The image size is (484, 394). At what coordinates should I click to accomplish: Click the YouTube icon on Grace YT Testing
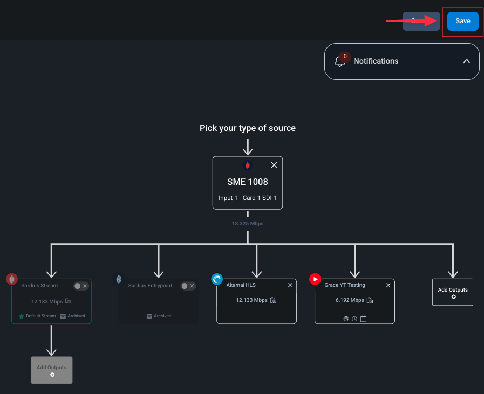[x=315, y=279]
